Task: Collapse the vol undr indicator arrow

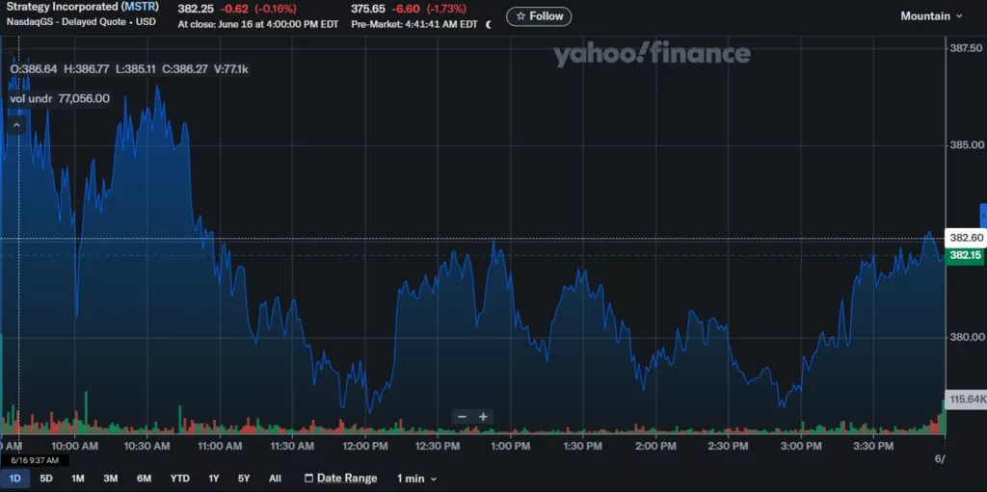Action: (16, 125)
